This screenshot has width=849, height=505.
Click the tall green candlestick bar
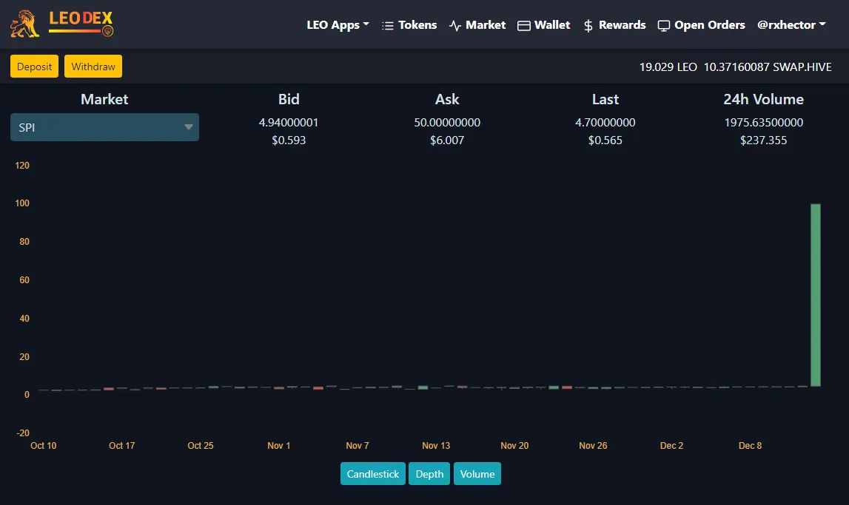pos(816,295)
